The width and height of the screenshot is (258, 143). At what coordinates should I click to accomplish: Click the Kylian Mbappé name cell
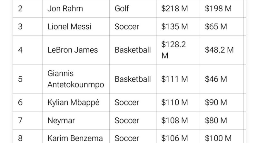(x=74, y=103)
